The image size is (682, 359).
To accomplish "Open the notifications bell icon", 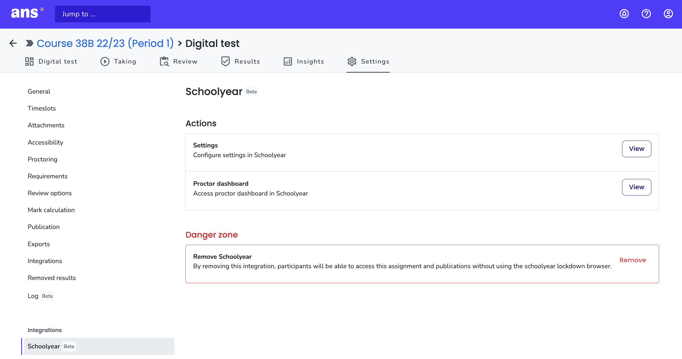I will (x=624, y=14).
